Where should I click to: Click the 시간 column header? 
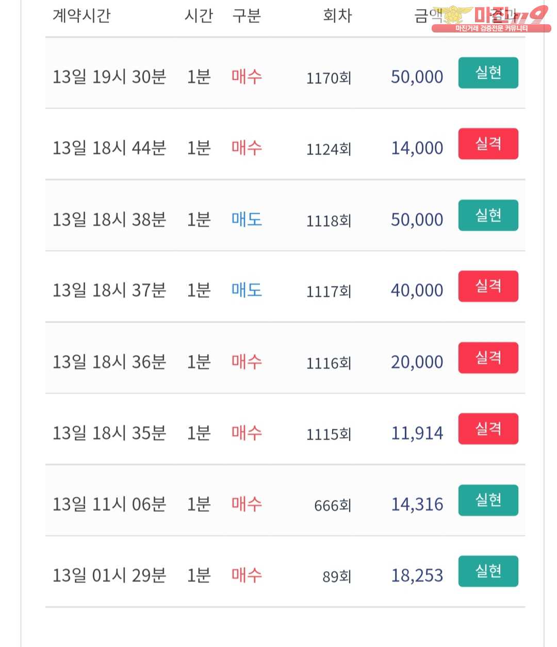click(199, 15)
